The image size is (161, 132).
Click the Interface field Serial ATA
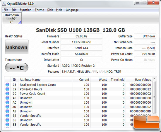pyautogui.click(x=81, y=48)
